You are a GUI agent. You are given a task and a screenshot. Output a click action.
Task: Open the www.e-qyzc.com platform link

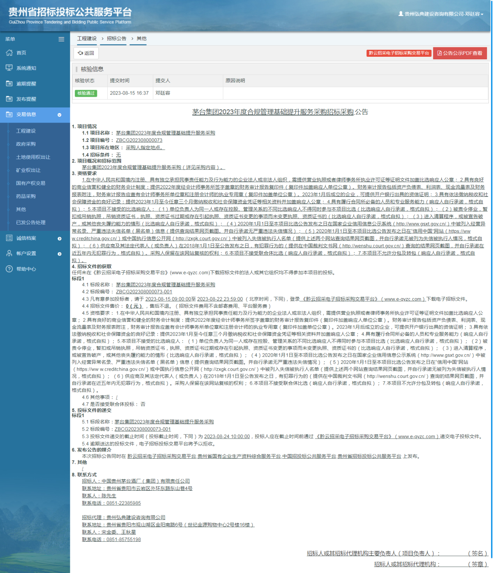point(403,299)
